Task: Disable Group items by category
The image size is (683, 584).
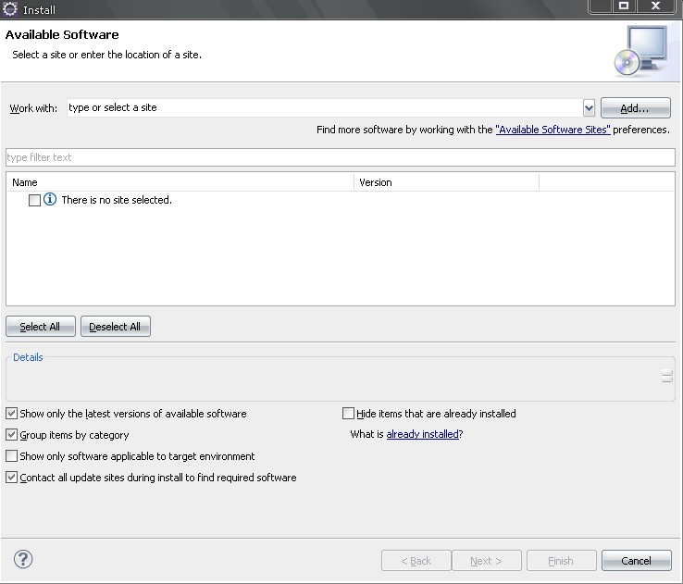Action: pyautogui.click(x=12, y=435)
